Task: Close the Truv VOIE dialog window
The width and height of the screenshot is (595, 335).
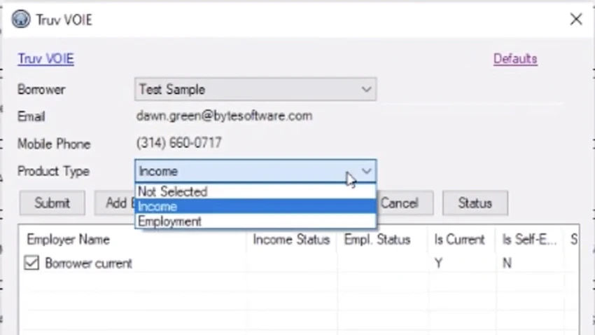Action: pyautogui.click(x=575, y=19)
